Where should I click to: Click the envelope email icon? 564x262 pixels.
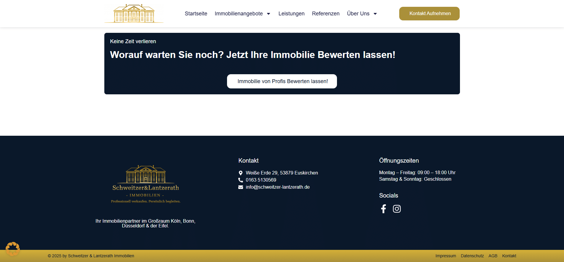[x=241, y=187]
